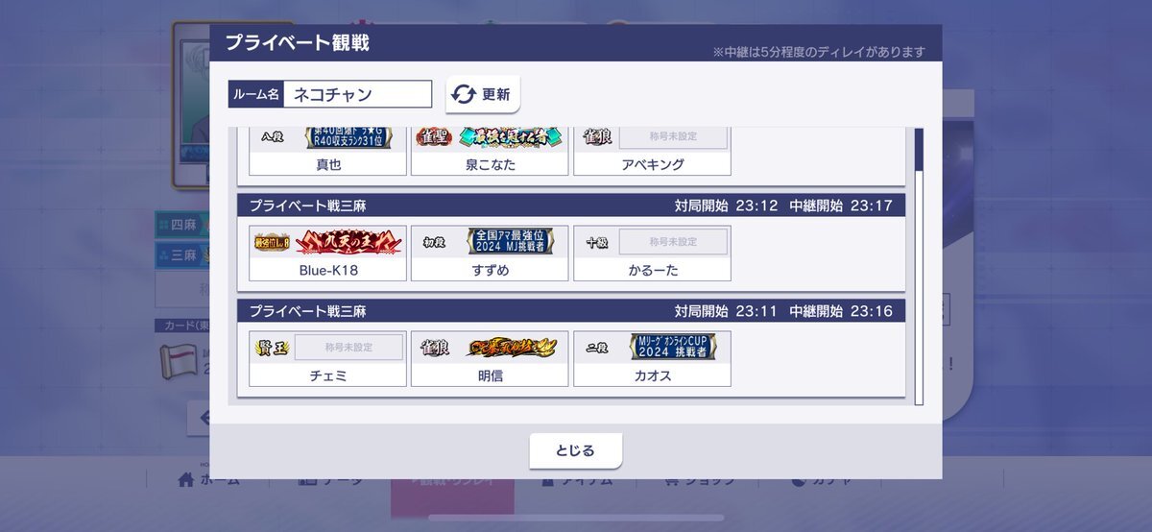1152x532 pixels.
Task: Click the 九天の主 title badge icon
Action: click(x=348, y=241)
